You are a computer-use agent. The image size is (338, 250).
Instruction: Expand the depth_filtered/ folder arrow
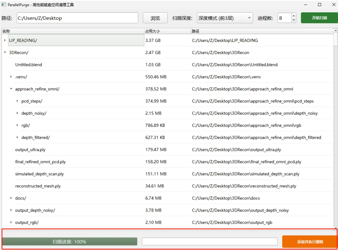[x=17, y=137]
